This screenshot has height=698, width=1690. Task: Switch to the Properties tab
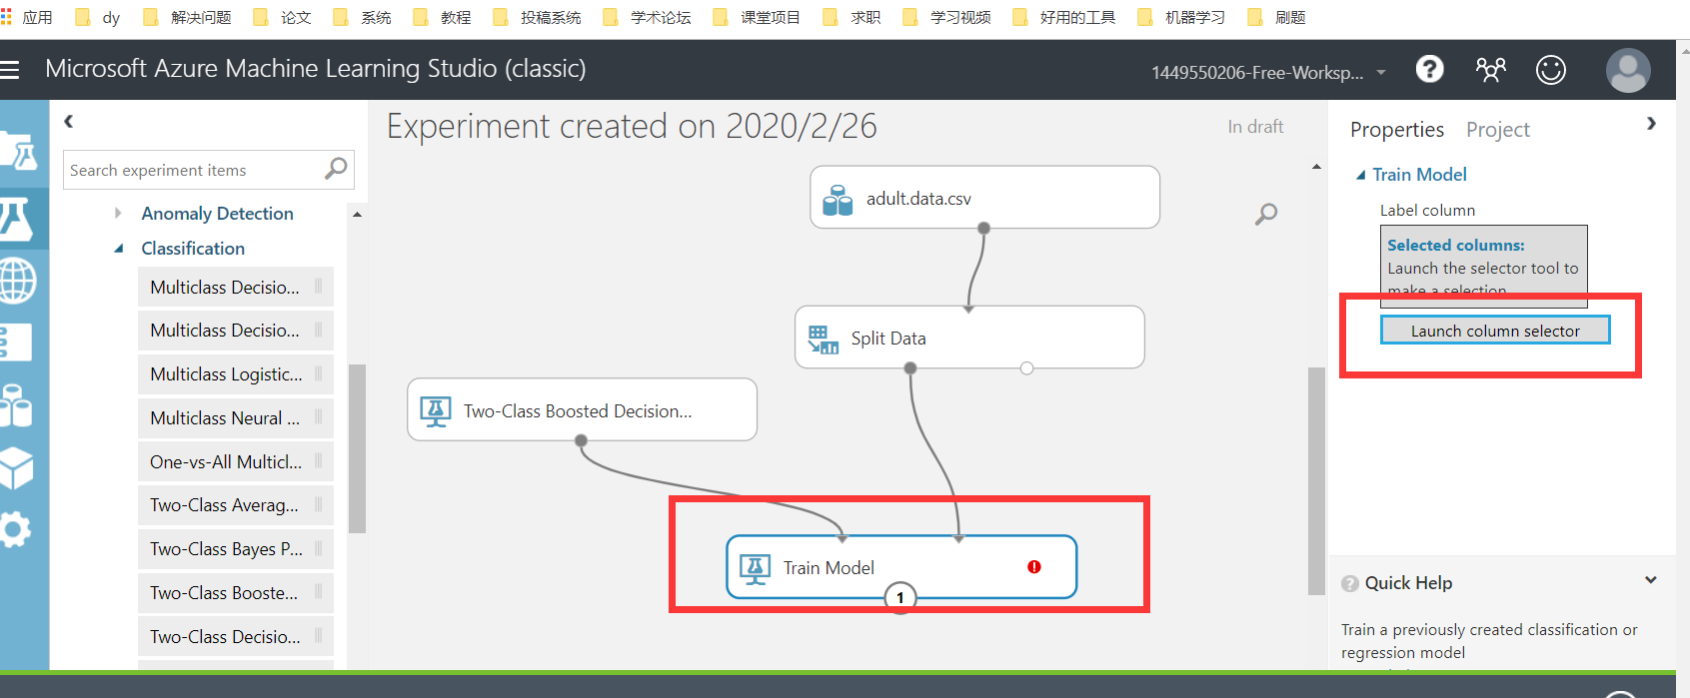[x=1397, y=130]
